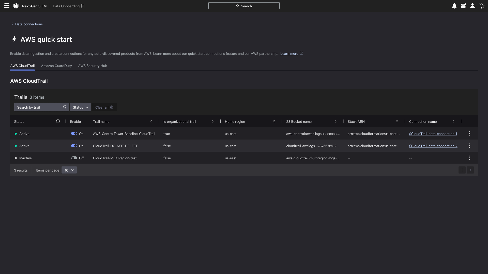Clear all filters with Clear all
The width and height of the screenshot is (488, 274).
click(104, 107)
